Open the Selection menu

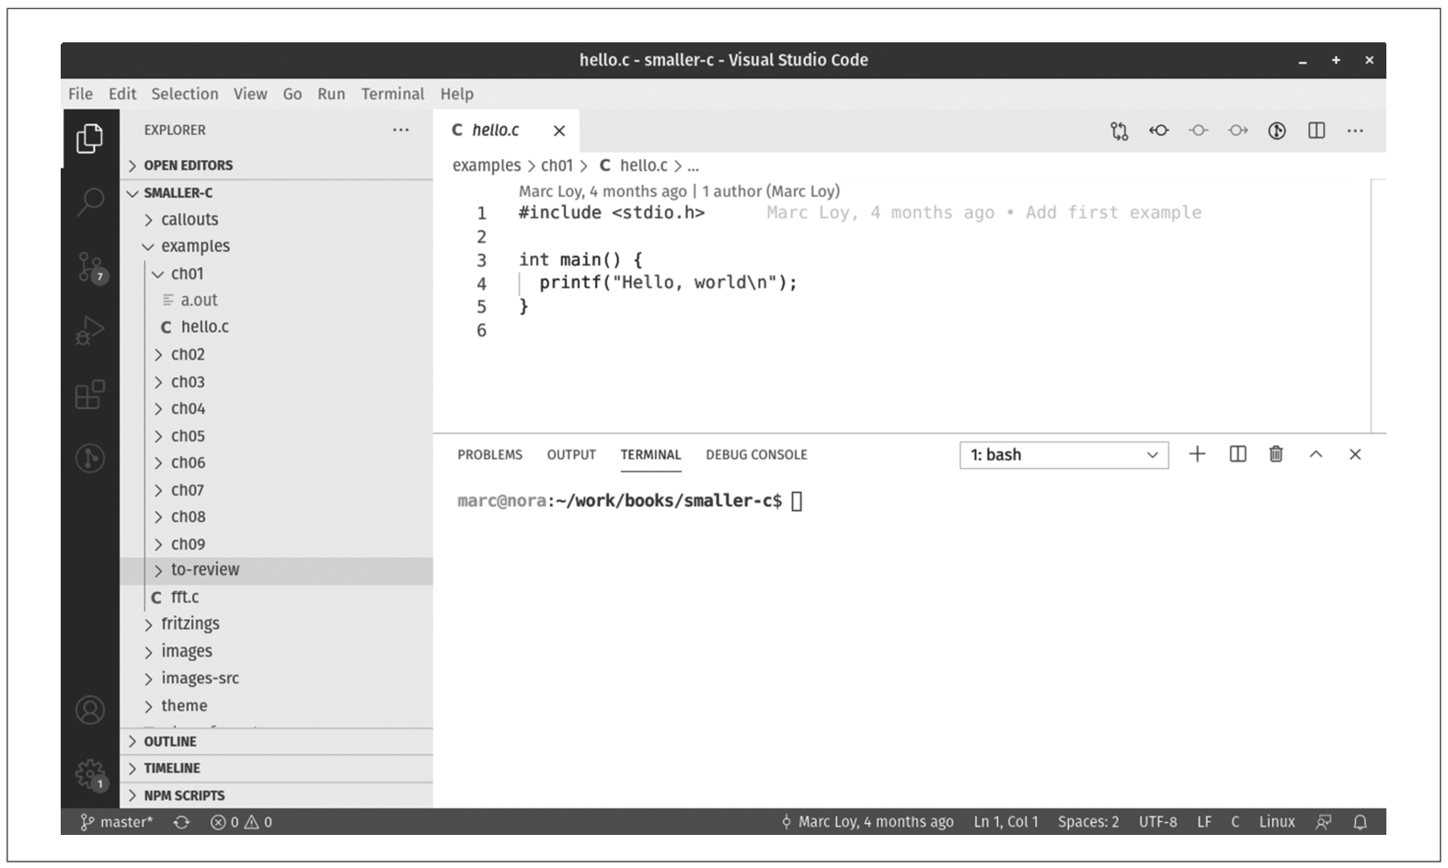coord(185,94)
